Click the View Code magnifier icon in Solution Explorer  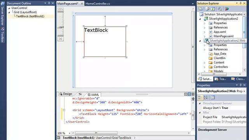220,9
